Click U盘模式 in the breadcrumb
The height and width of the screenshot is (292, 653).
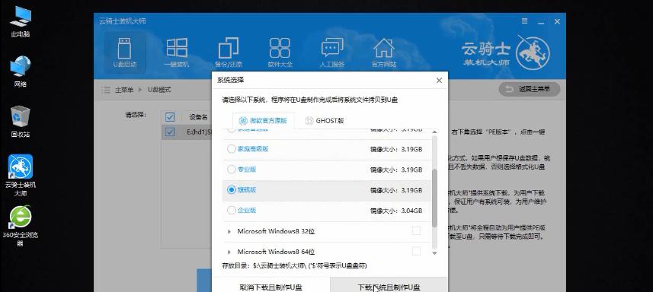pos(159,90)
